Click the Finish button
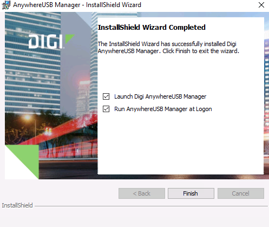Screen dimensions: 269x227 pos(191,193)
